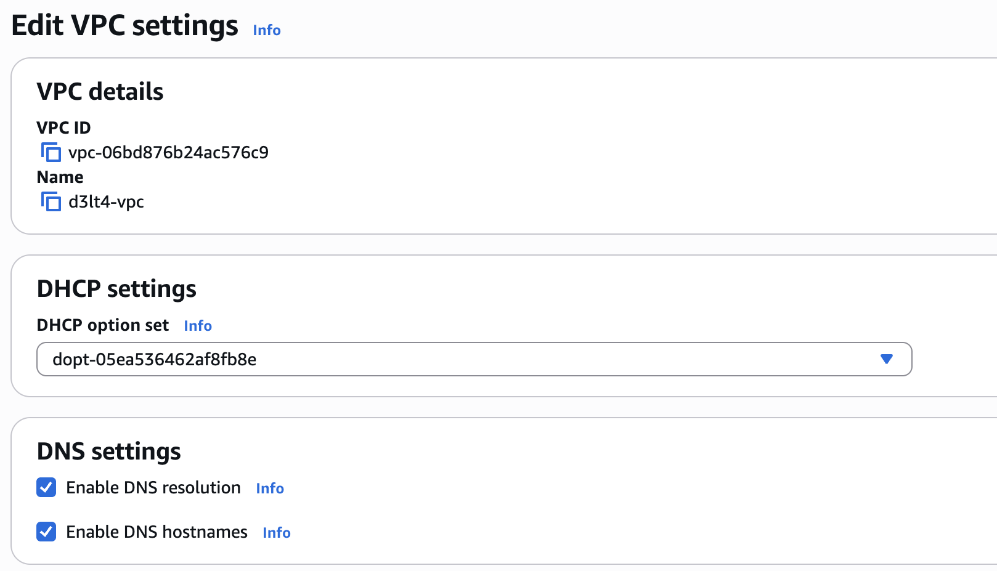The image size is (997, 571).
Task: Open the dopt-05ea536462af8fb8e selection list
Action: [x=474, y=359]
